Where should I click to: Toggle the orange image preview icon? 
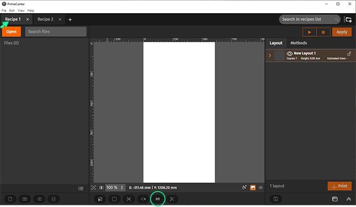click(252, 187)
